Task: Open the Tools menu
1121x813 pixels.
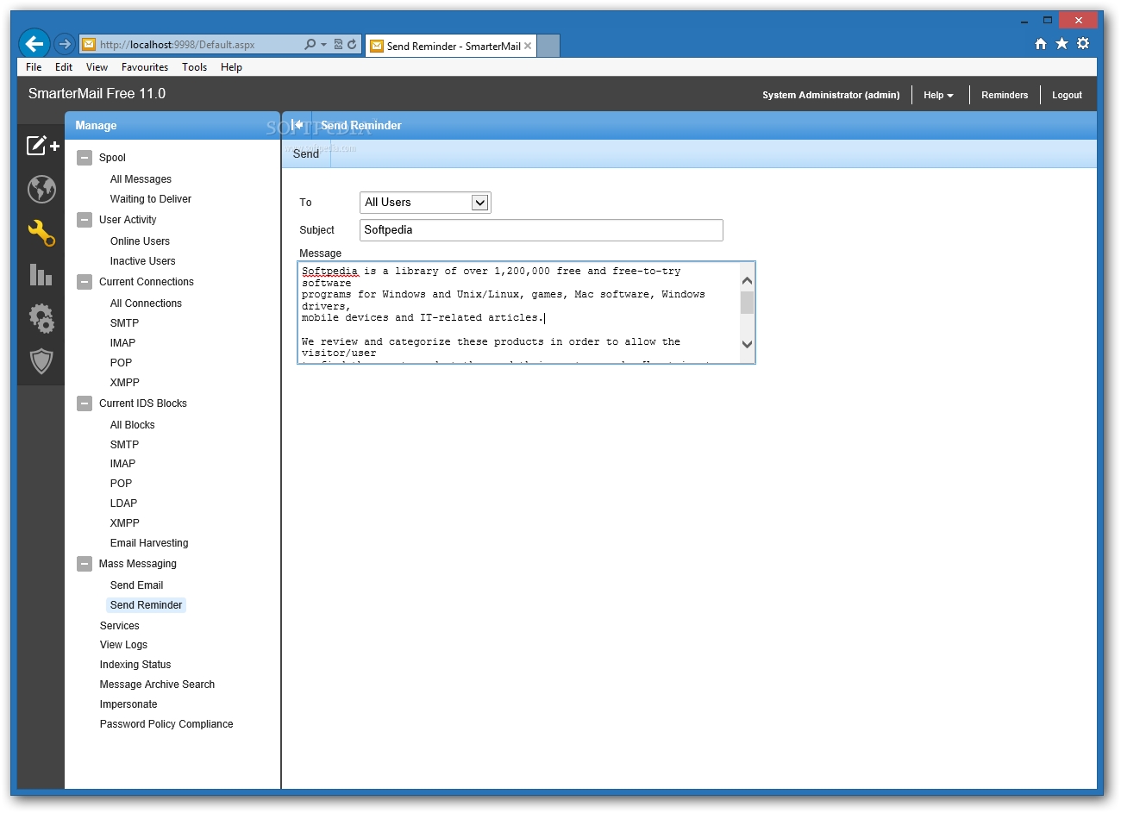Action: pos(194,67)
